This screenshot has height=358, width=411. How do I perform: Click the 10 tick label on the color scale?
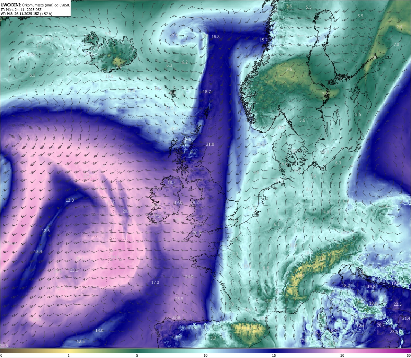tap(205, 355)
